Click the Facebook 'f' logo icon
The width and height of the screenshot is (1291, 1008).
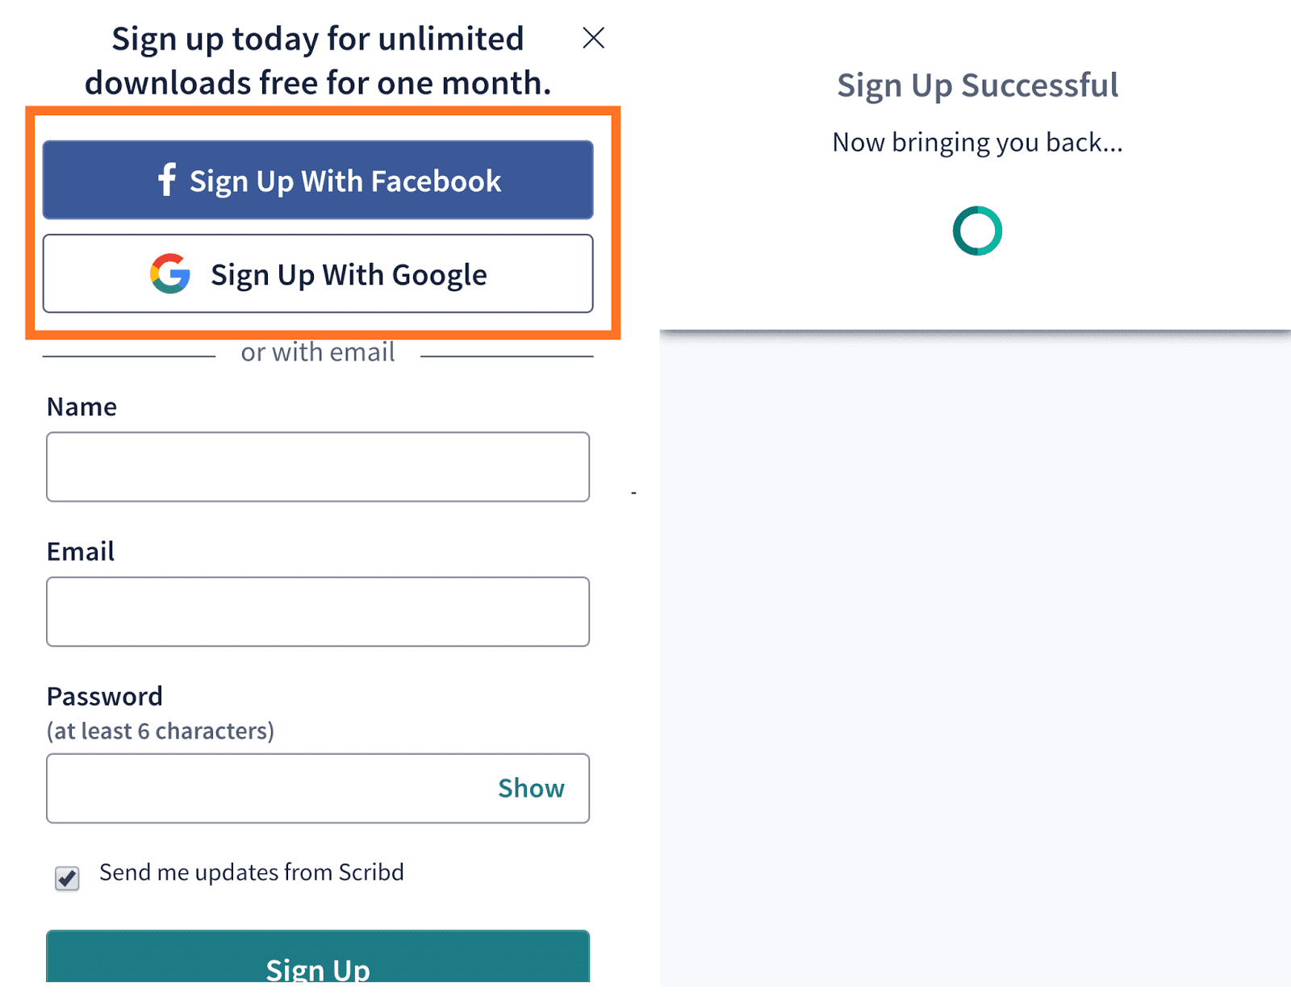[x=166, y=180]
